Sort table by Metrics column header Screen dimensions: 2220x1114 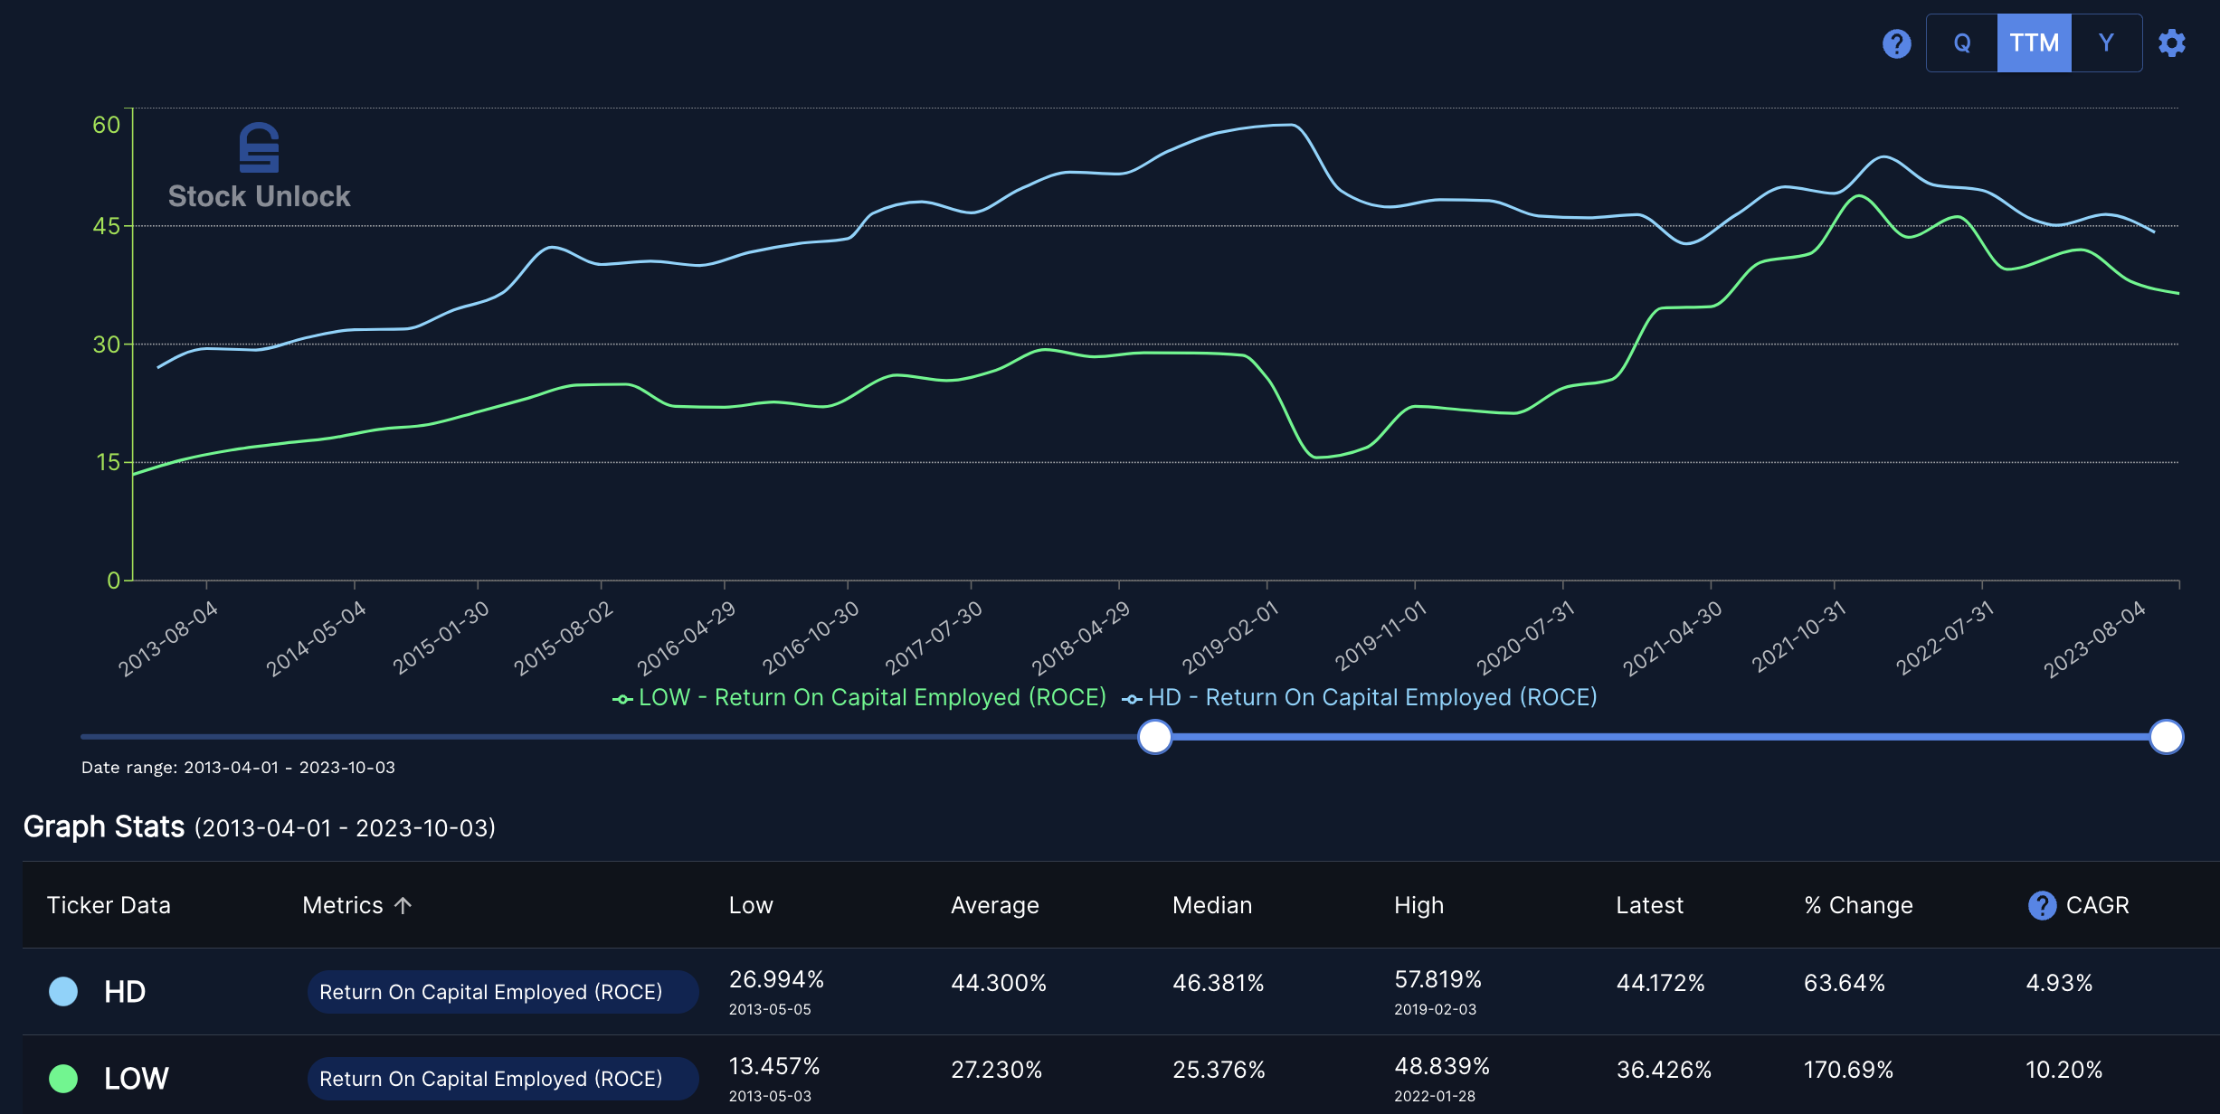343,905
